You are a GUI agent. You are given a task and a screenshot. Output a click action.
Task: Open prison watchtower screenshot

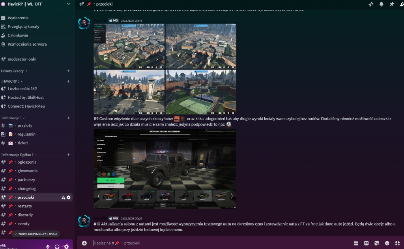pos(129,92)
